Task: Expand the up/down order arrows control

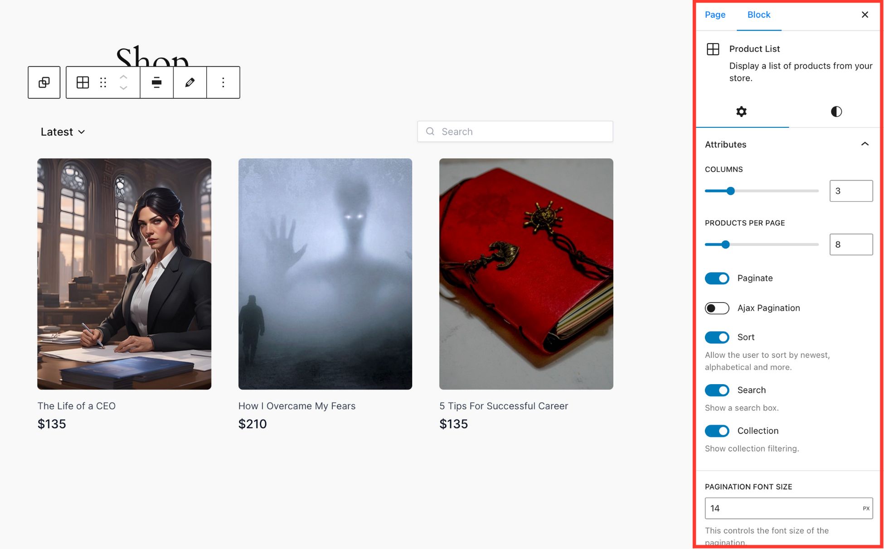Action: (x=124, y=82)
